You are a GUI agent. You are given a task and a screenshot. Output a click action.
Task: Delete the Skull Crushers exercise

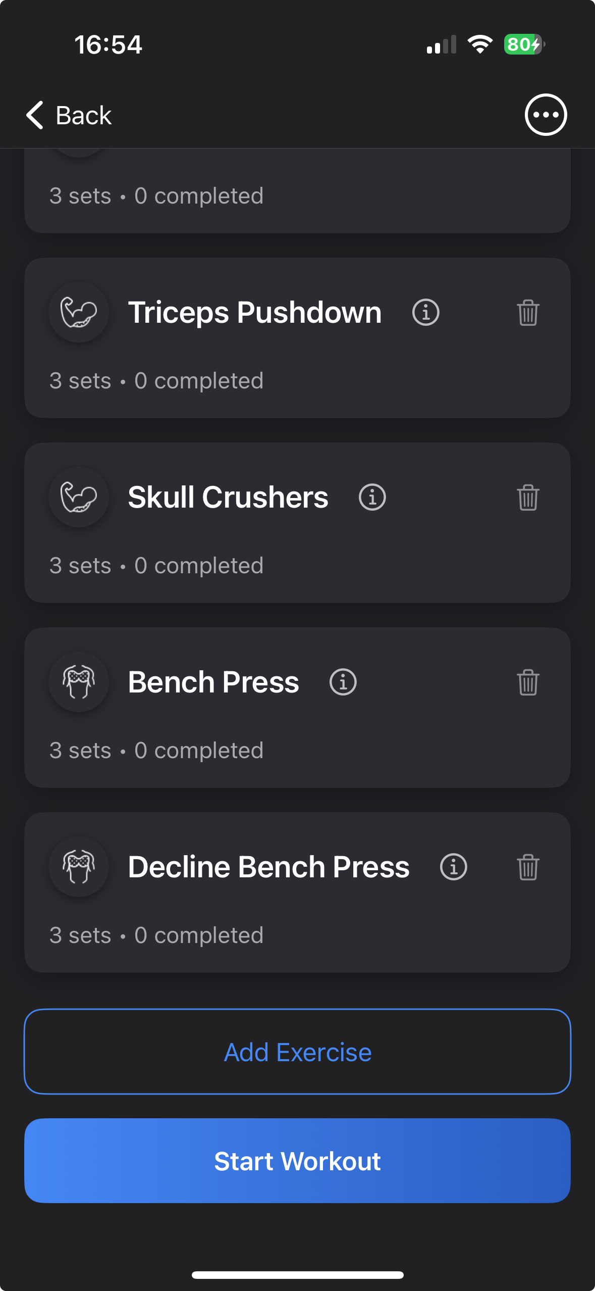(528, 498)
